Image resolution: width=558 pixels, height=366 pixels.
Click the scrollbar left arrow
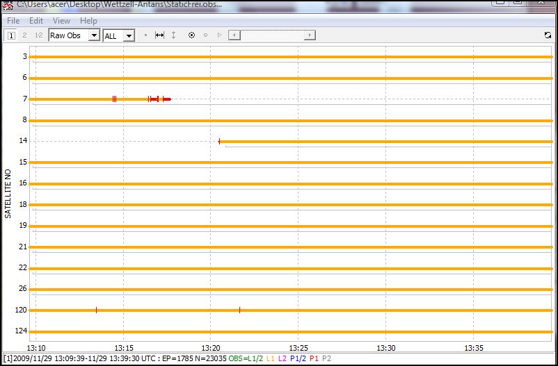(234, 35)
